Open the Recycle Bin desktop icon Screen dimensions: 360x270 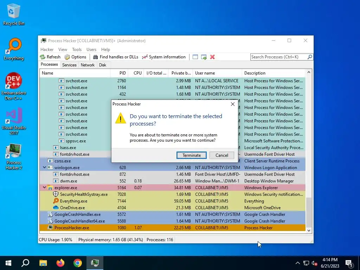click(x=14, y=14)
